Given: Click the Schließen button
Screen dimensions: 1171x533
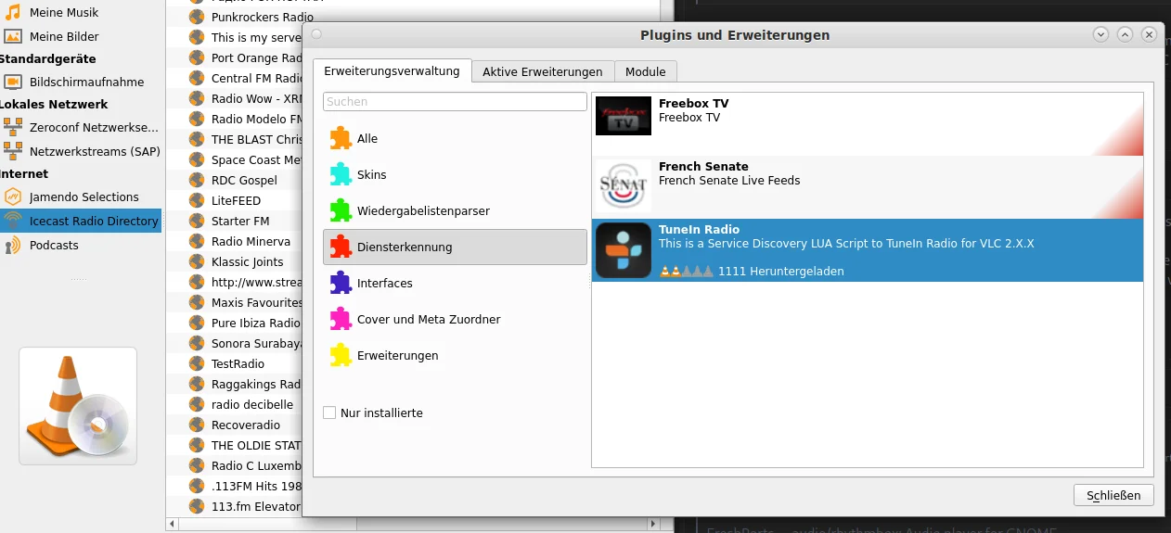Looking at the screenshot, I should 1113,495.
